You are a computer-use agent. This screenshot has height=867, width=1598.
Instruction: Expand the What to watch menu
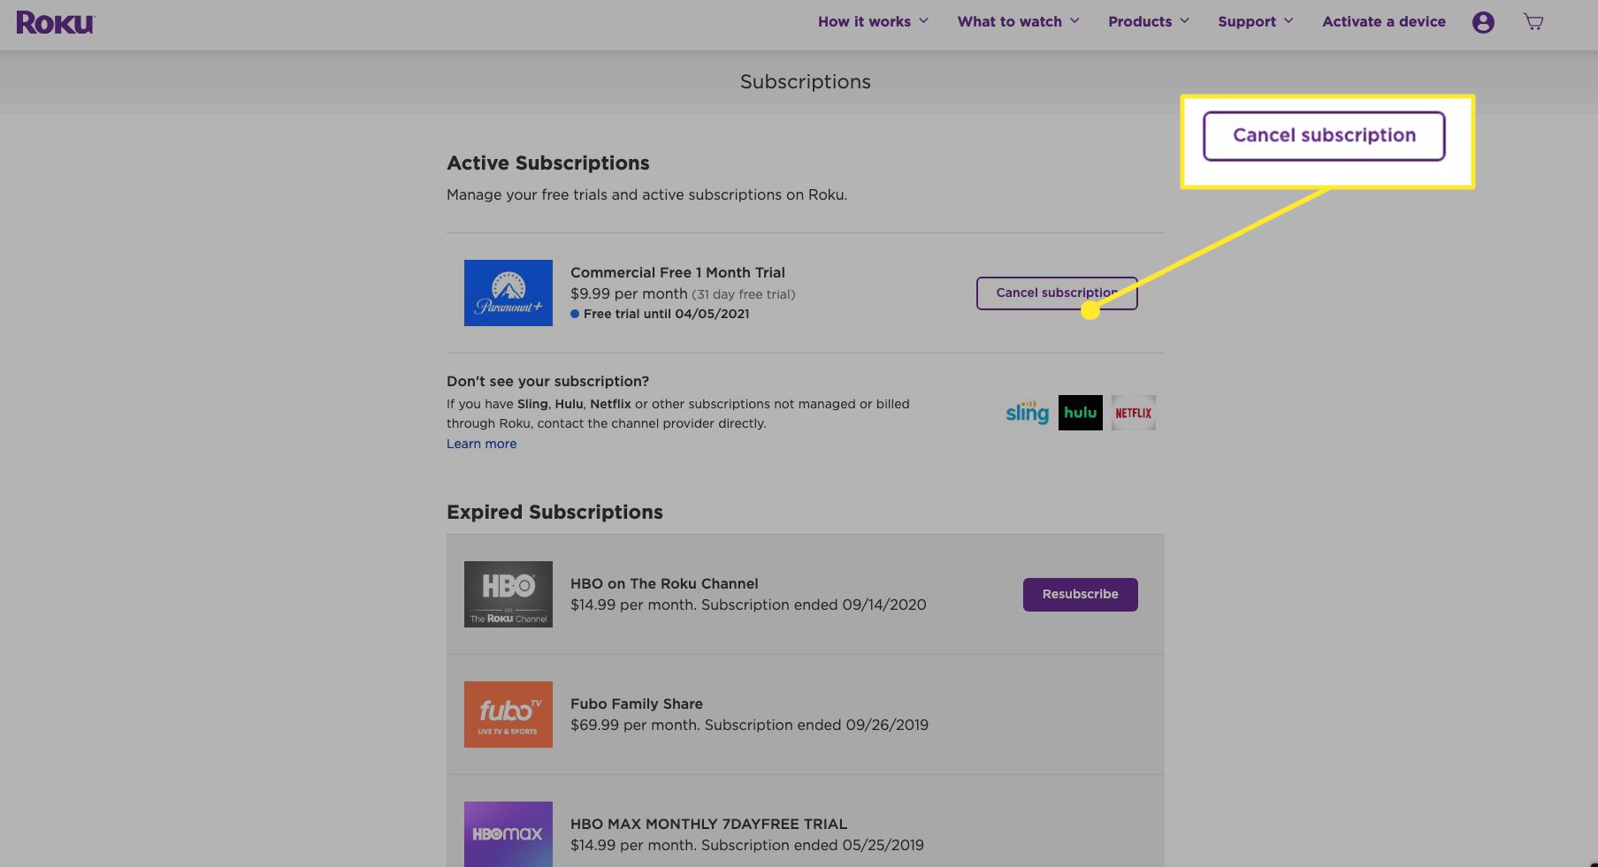tap(1018, 21)
